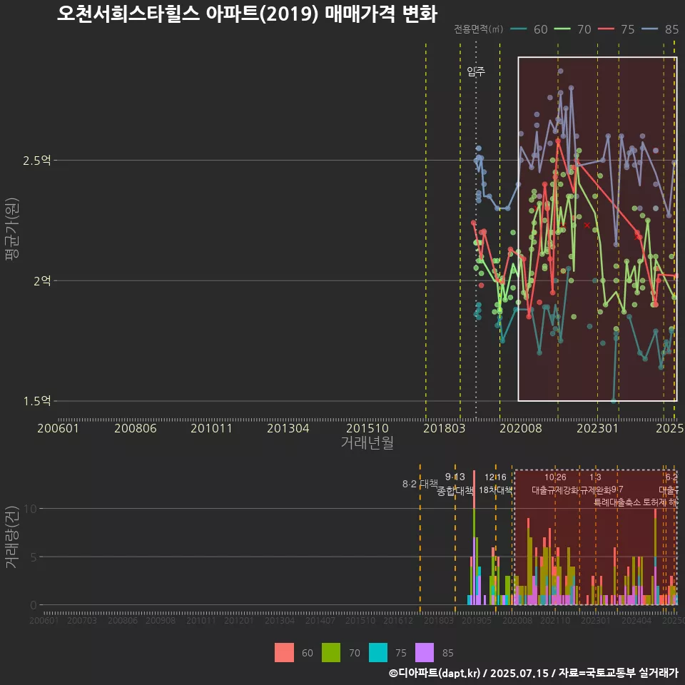The width and height of the screenshot is (685, 685).
Task: Select the 70 line legend entry at top
Action: pyautogui.click(x=572, y=29)
